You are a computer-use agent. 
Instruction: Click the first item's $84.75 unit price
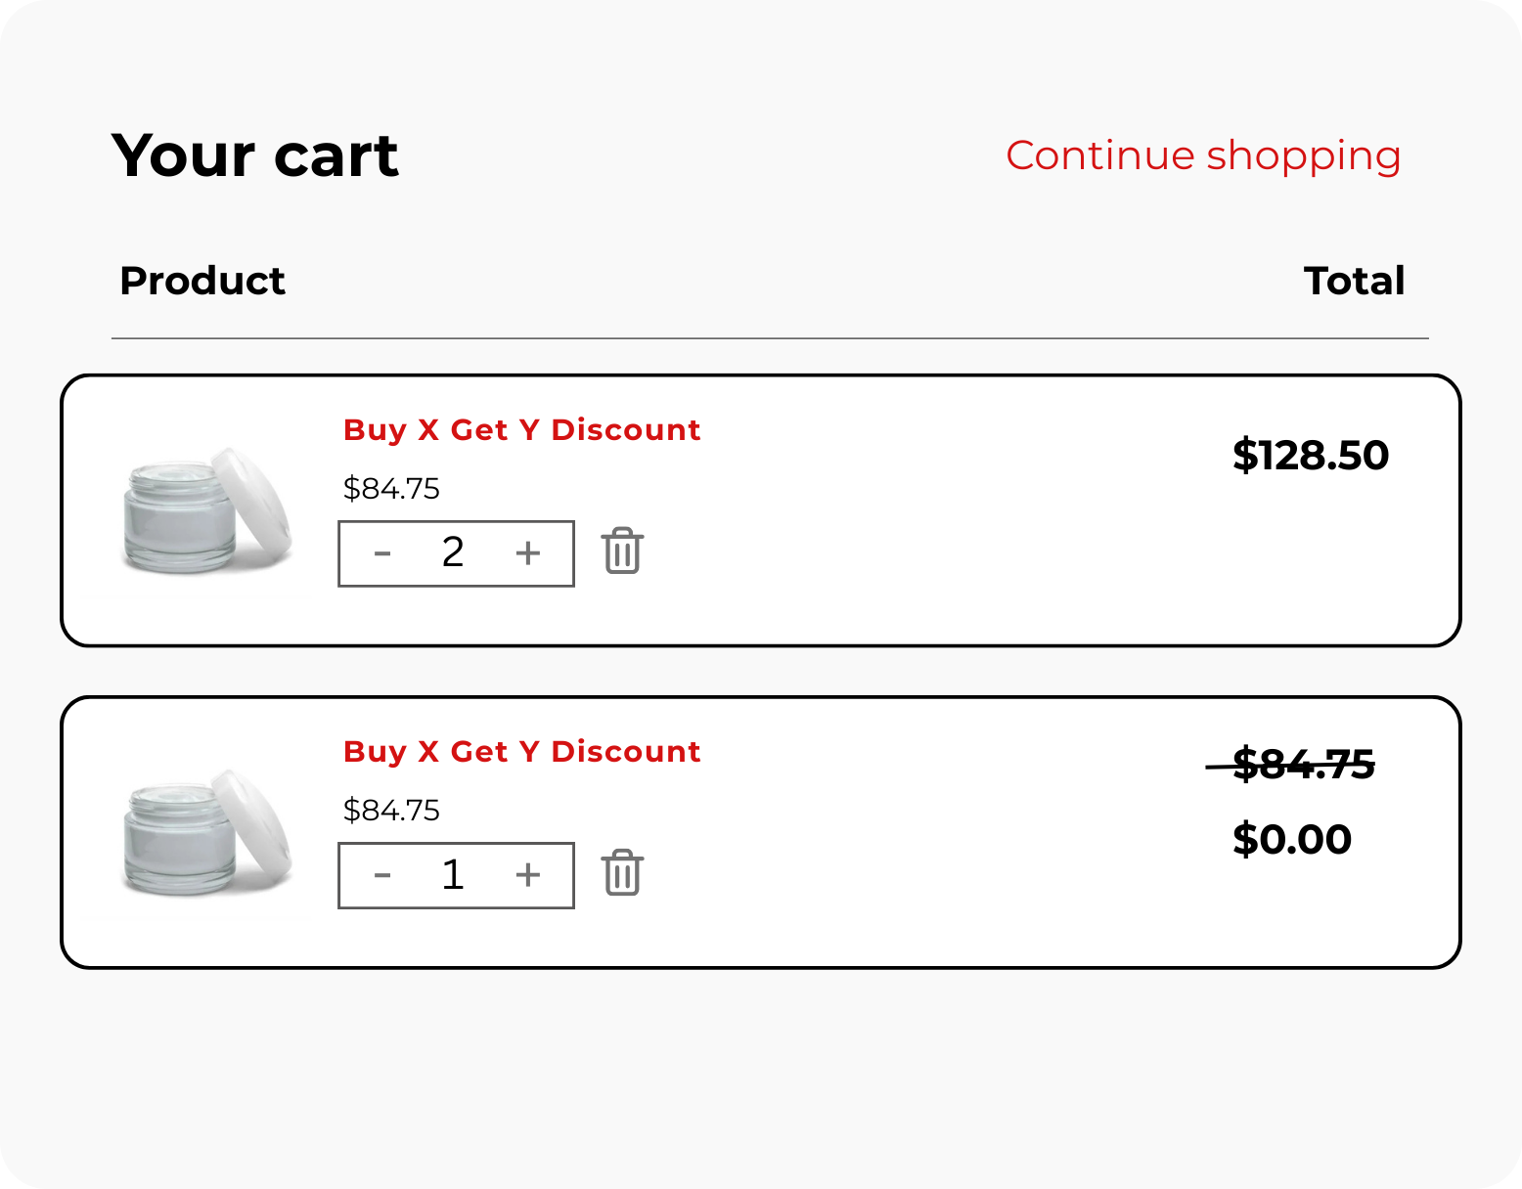tap(391, 489)
